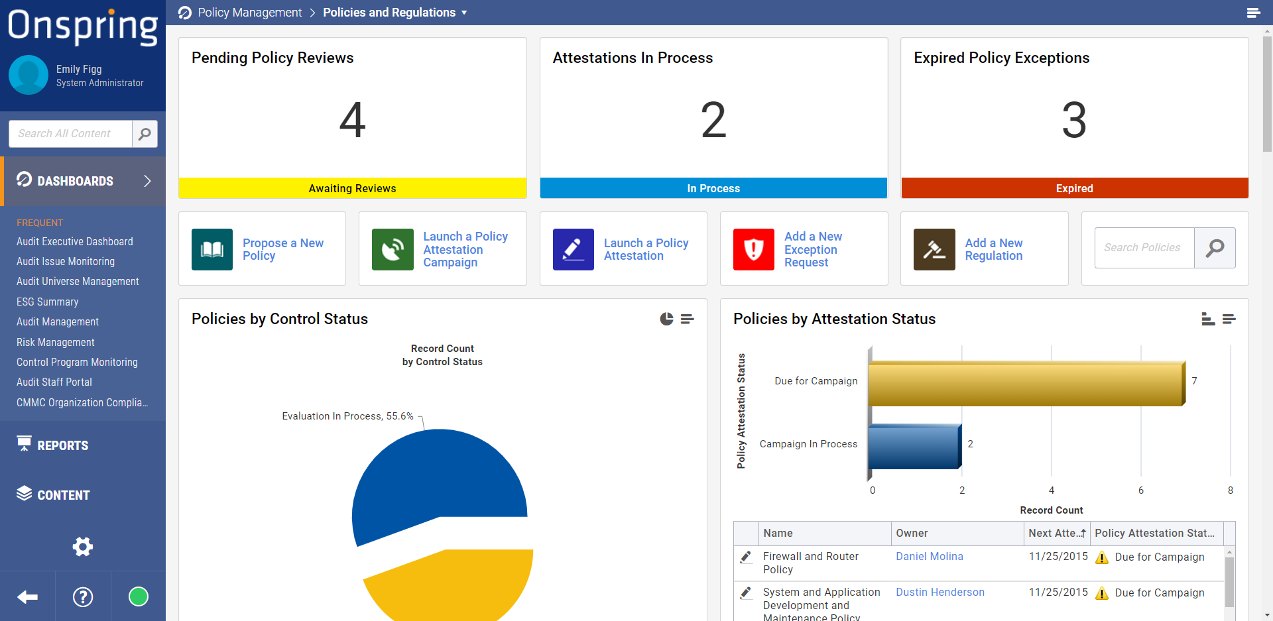Click the Add a New Regulation gavel icon

click(x=934, y=249)
